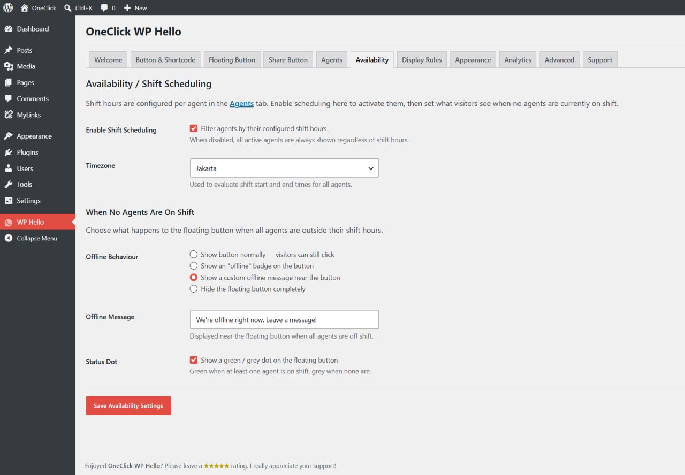685x475 pixels.
Task: Open the Timezone dropdown showing Jakarta
Action: coord(284,168)
